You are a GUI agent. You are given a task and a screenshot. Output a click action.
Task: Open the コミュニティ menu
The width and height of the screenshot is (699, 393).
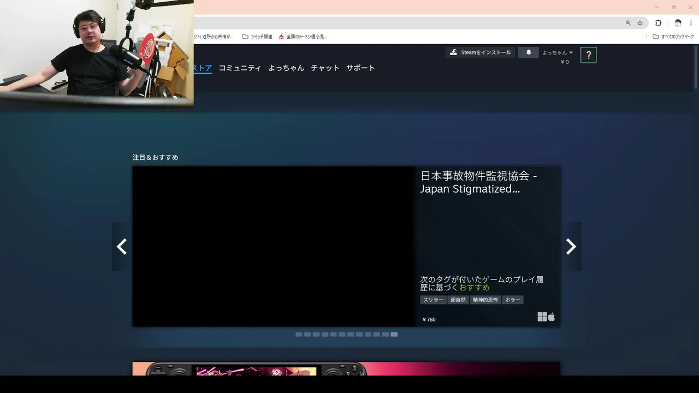240,68
